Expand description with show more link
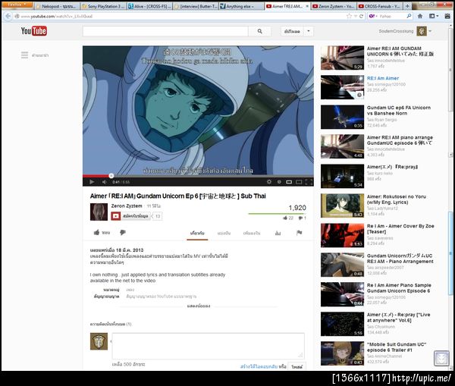 click(199, 306)
